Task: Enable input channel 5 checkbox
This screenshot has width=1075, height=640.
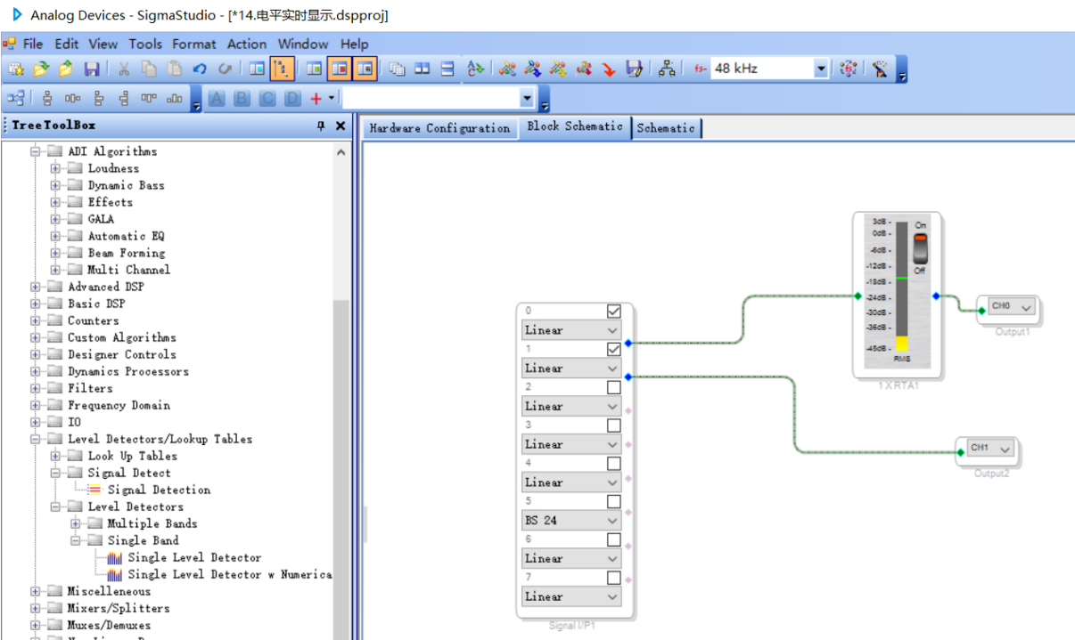Action: [613, 501]
